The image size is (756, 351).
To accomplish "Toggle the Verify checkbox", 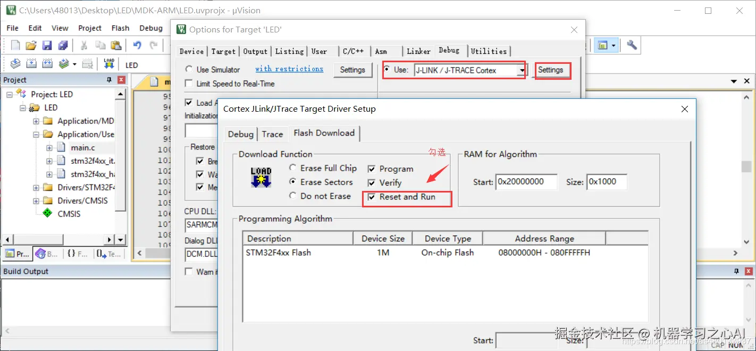I will pyautogui.click(x=372, y=182).
